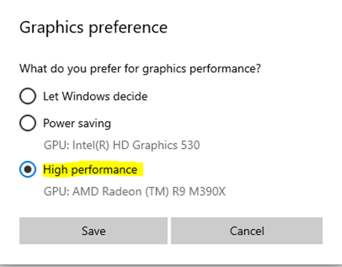The image size is (342, 267).
Task: Click the word "saving" in the second option
Action: coord(94,124)
